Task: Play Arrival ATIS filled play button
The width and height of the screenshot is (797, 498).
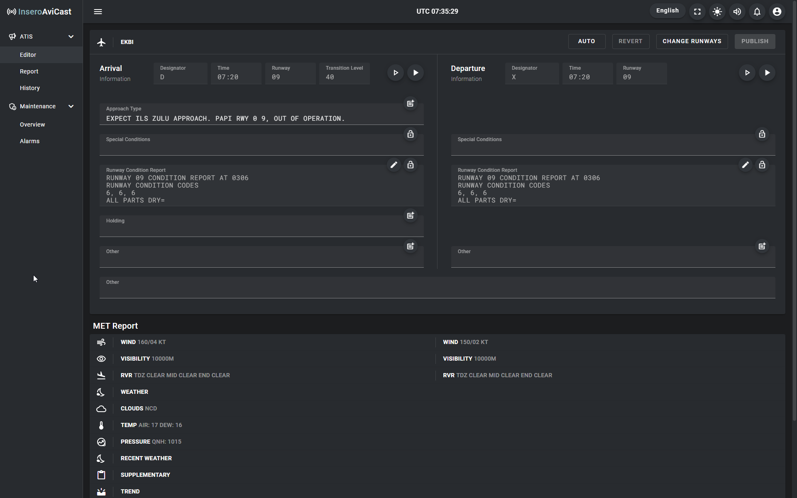Action: click(x=416, y=73)
